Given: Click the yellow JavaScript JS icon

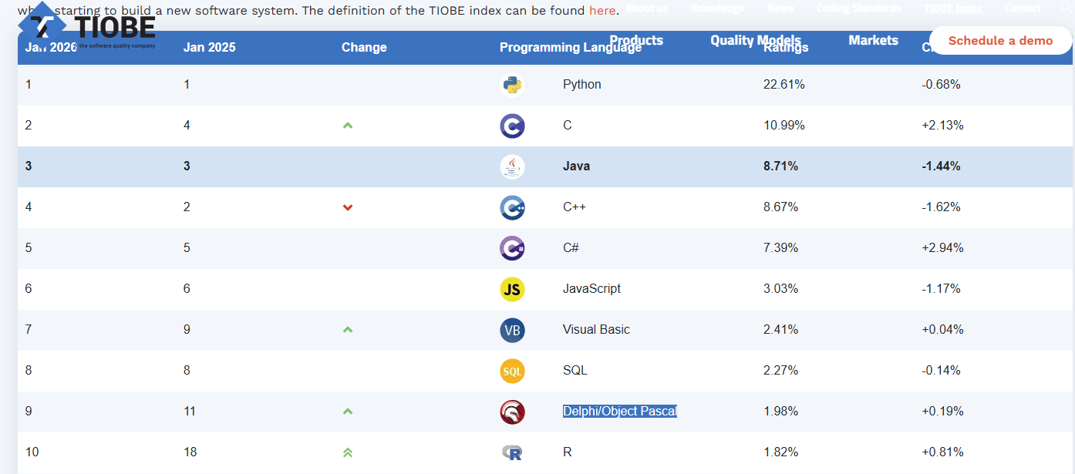Looking at the screenshot, I should pos(512,289).
